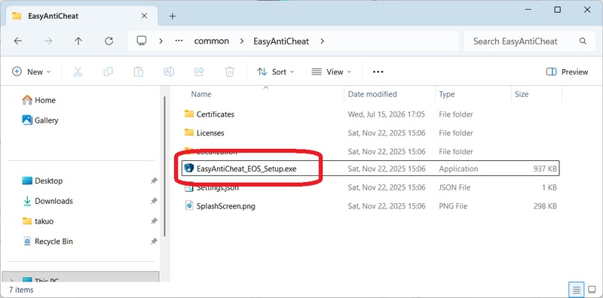Click pin icon next to Downloads

(154, 201)
